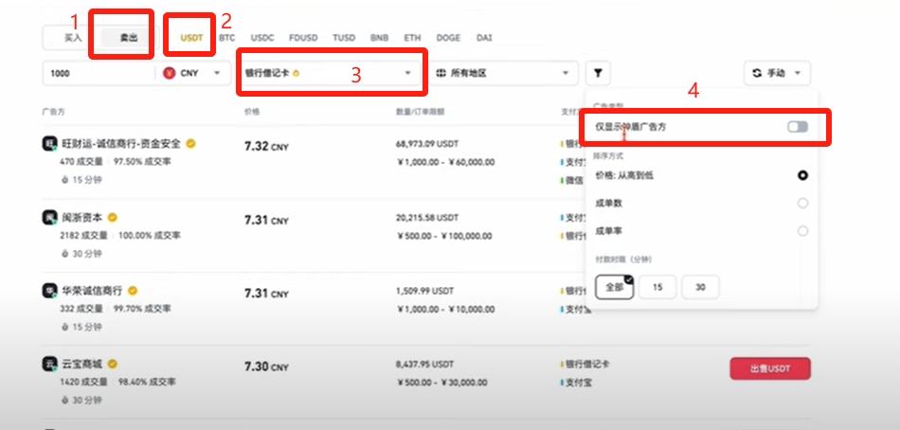Open the 银行借记卡 payment method dropdown
Viewport: 900px width, 430px height.
pos(329,73)
